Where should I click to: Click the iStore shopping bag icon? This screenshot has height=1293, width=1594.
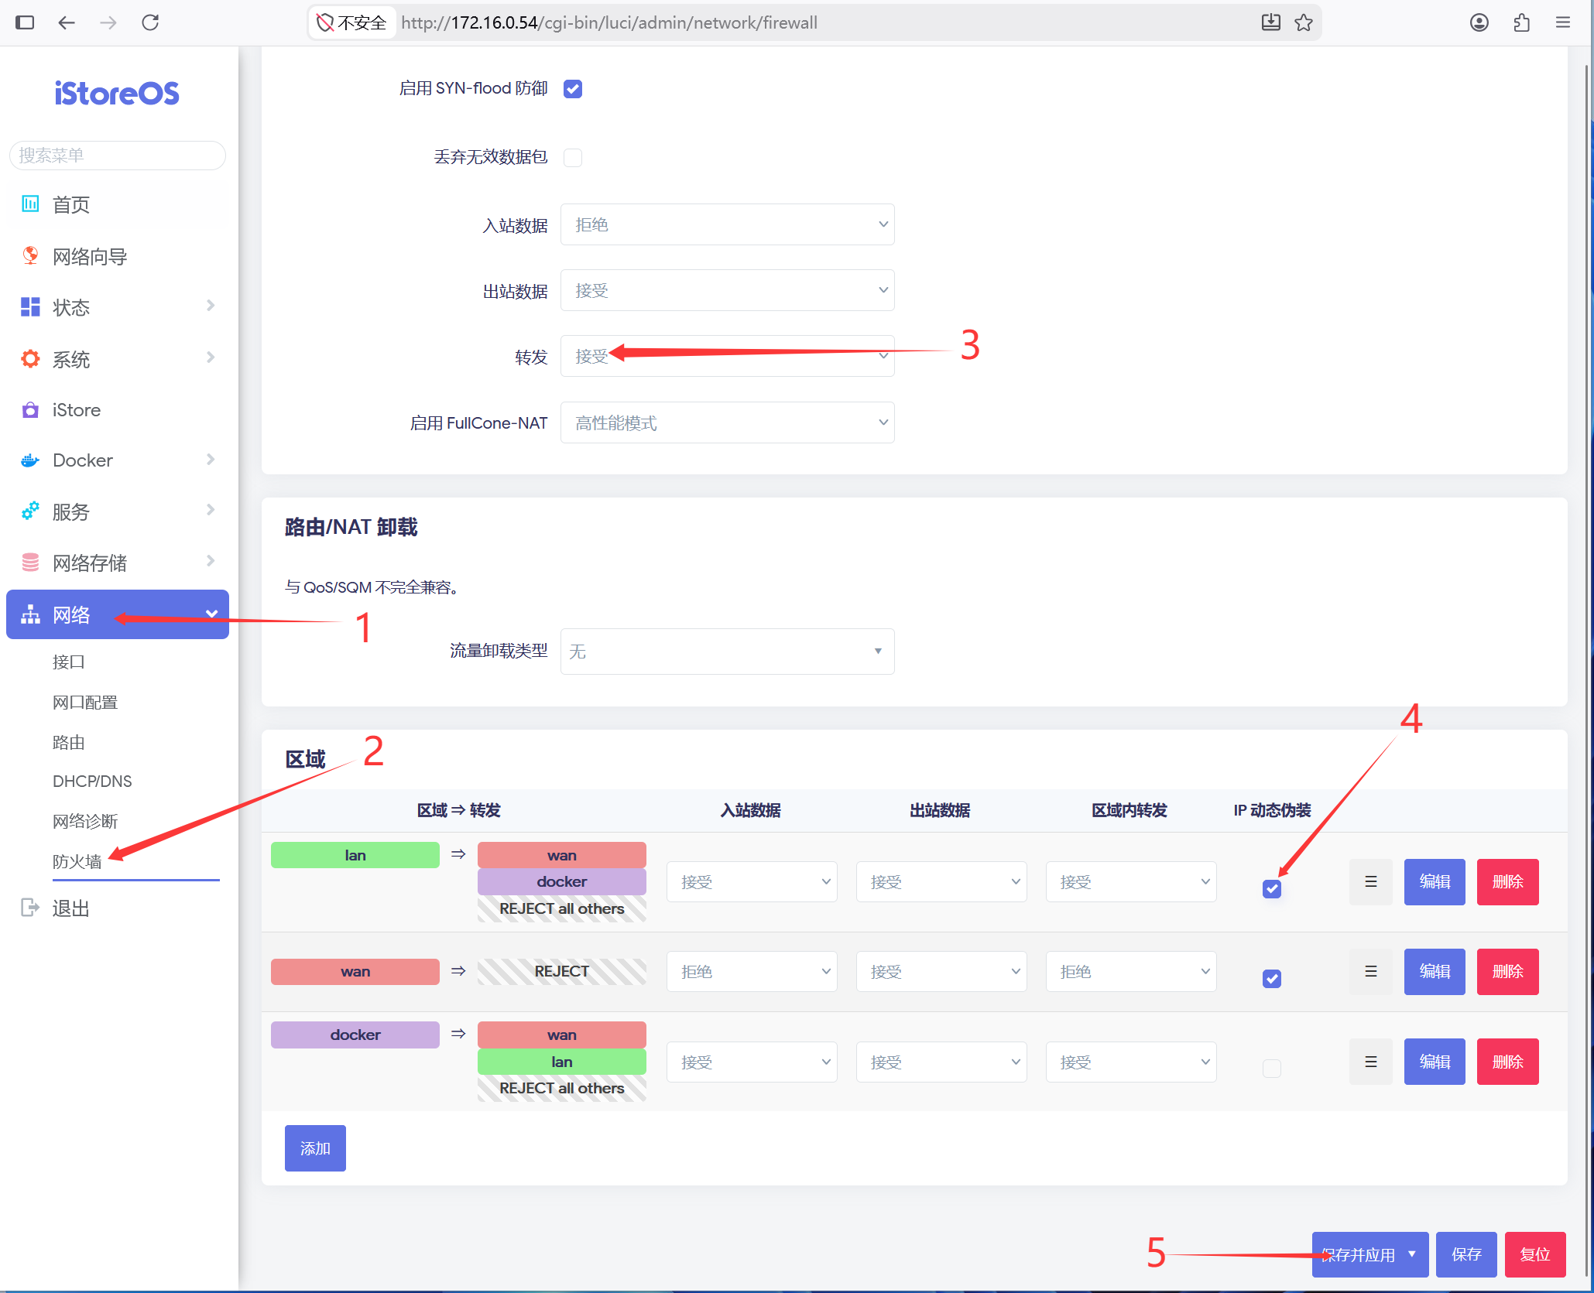coord(30,409)
